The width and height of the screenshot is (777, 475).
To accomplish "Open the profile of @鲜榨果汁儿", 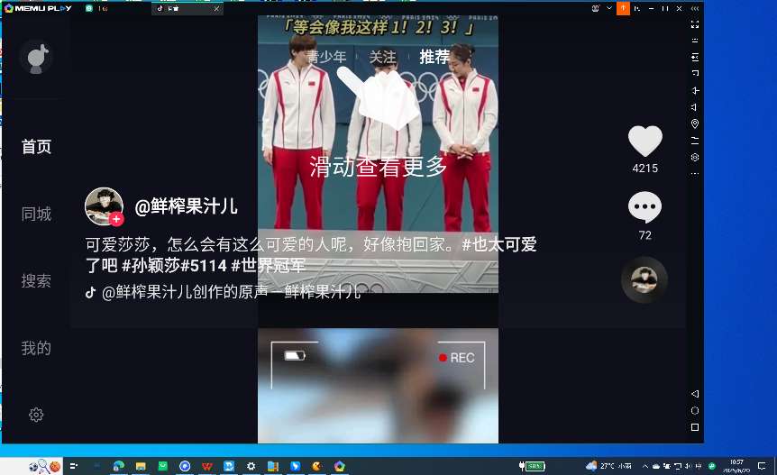I will pyautogui.click(x=186, y=206).
